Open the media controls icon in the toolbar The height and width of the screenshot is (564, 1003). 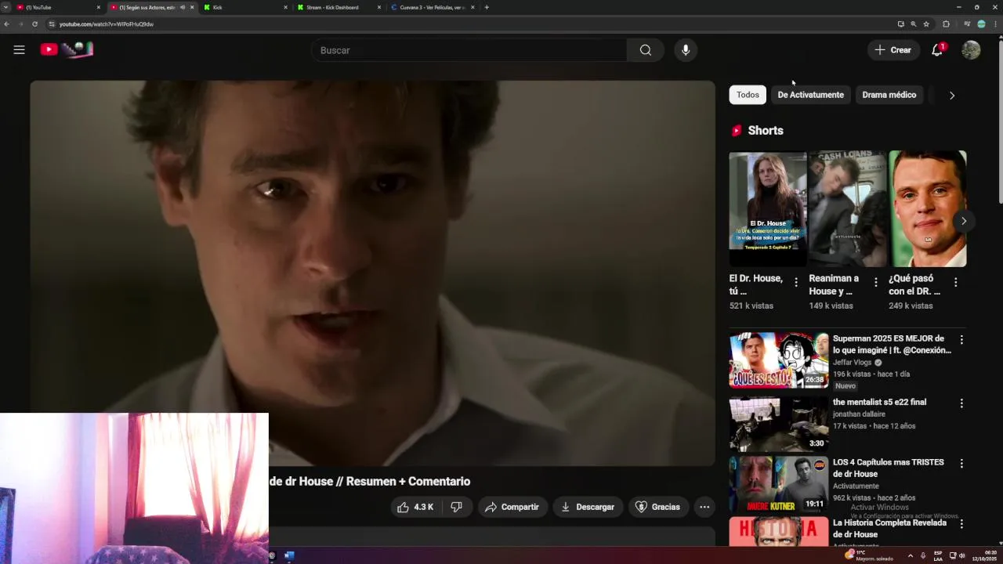pos(967,24)
